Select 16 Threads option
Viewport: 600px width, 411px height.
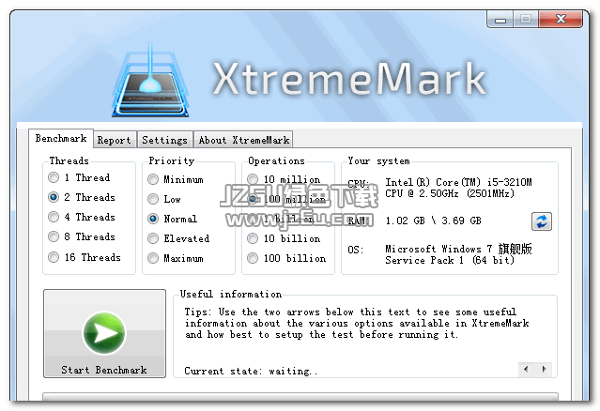(x=85, y=257)
